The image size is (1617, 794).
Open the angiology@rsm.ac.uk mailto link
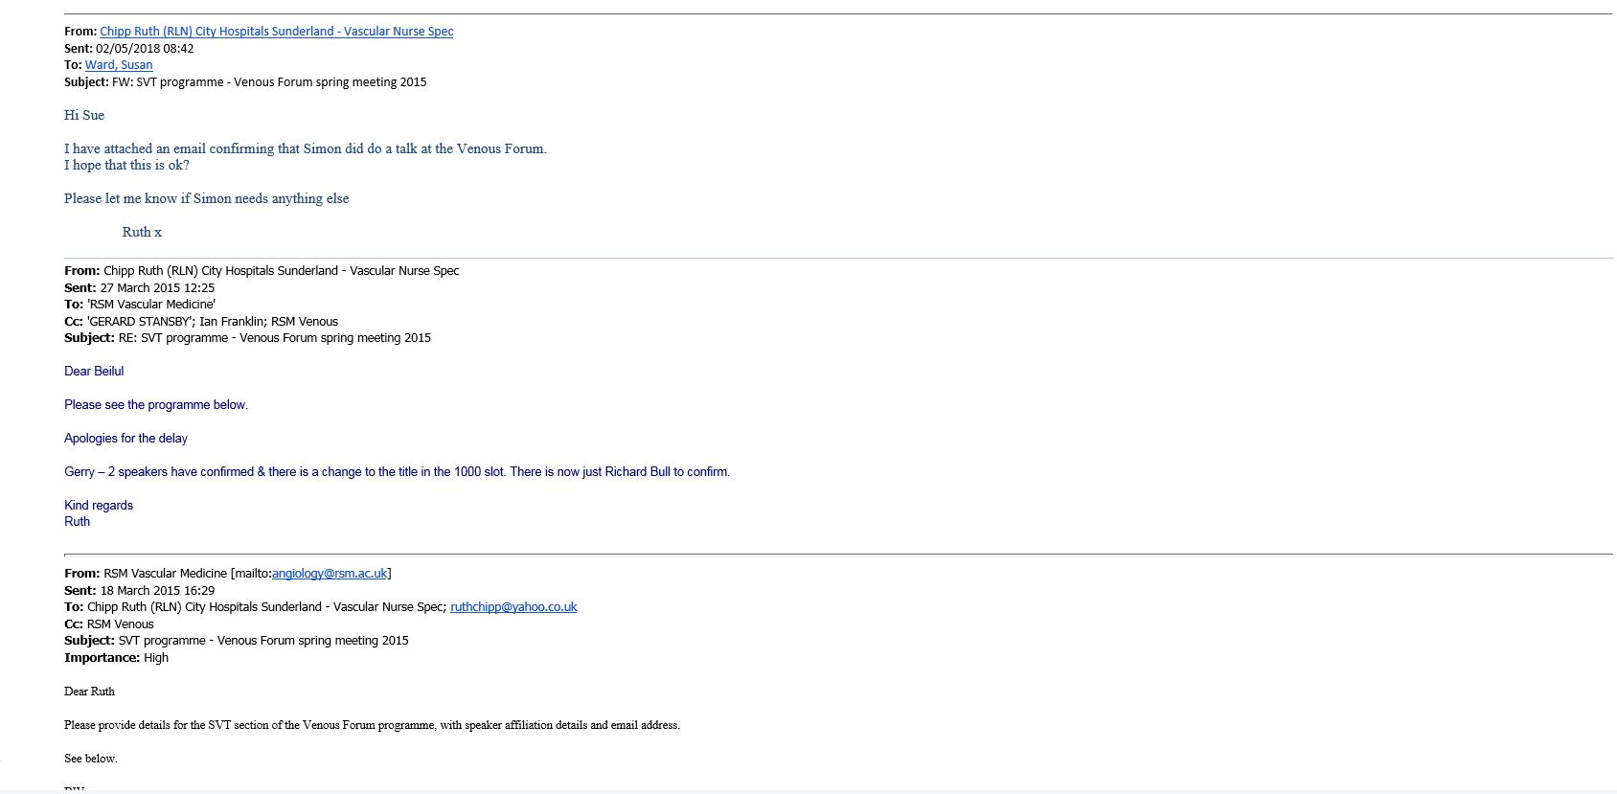coord(330,574)
